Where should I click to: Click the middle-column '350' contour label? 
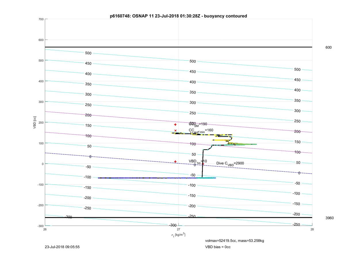193,92
